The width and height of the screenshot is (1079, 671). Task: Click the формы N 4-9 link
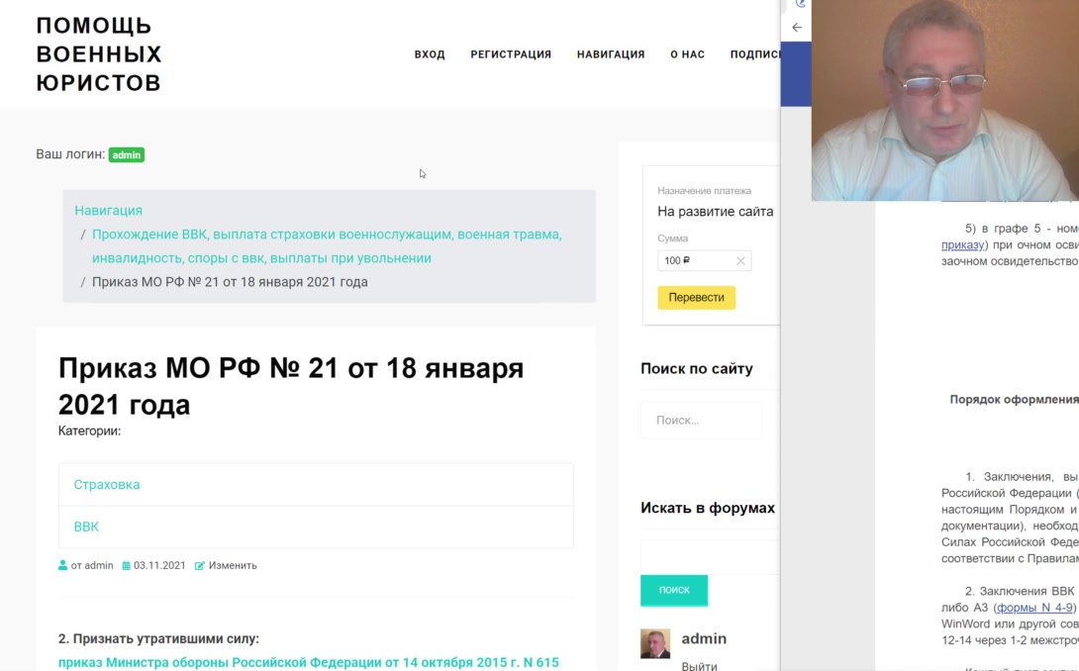[1034, 608]
